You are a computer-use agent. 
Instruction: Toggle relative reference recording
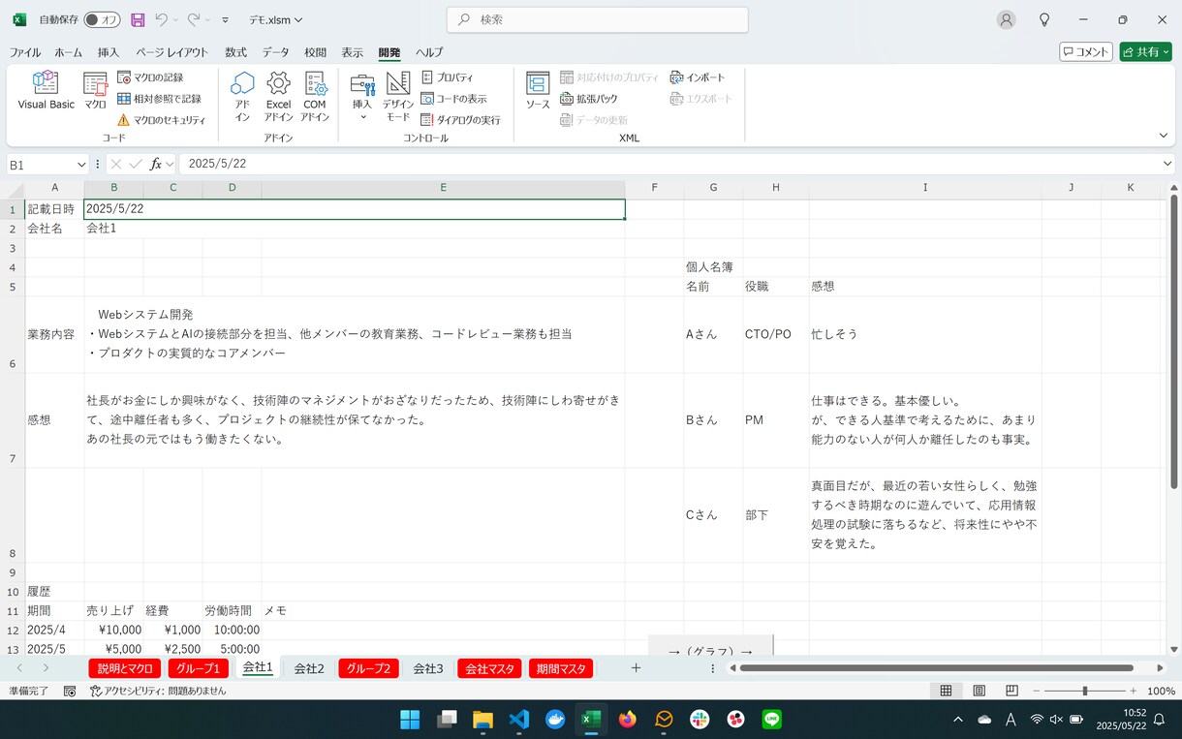(159, 99)
